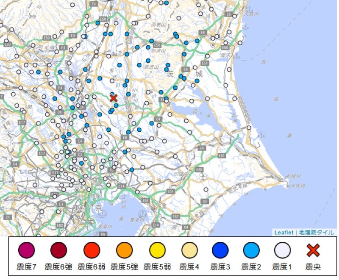Open the 地理院タイル attribution link

(317, 233)
